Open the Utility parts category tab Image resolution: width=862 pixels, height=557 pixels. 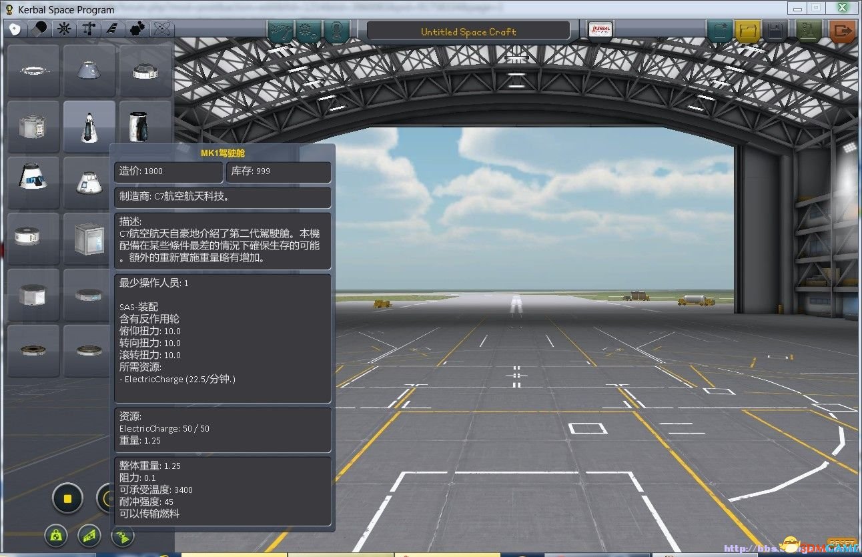coord(137,29)
